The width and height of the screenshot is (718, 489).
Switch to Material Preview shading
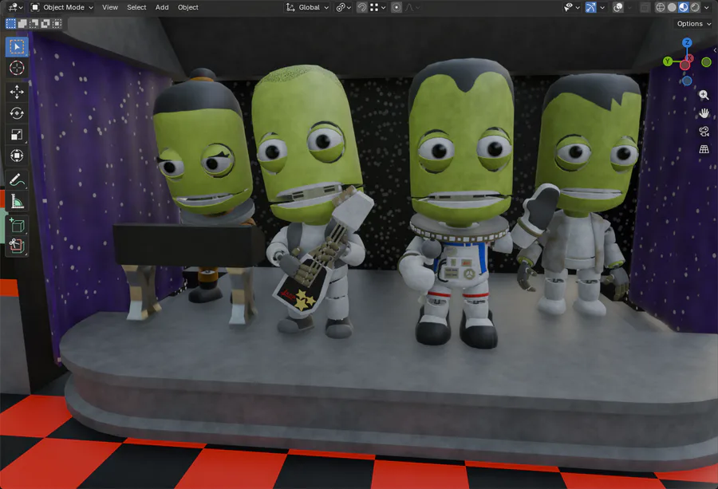point(683,7)
